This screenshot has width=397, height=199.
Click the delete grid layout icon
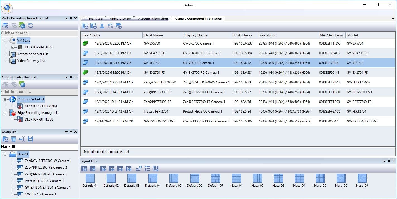click(156, 168)
